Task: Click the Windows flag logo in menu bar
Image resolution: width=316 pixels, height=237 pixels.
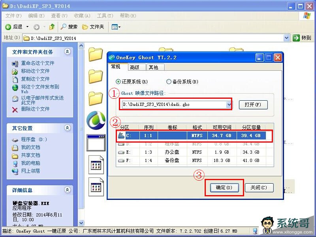Action: pyautogui.click(x=307, y=16)
